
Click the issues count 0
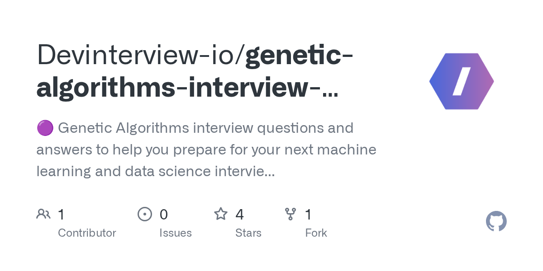coord(163,214)
